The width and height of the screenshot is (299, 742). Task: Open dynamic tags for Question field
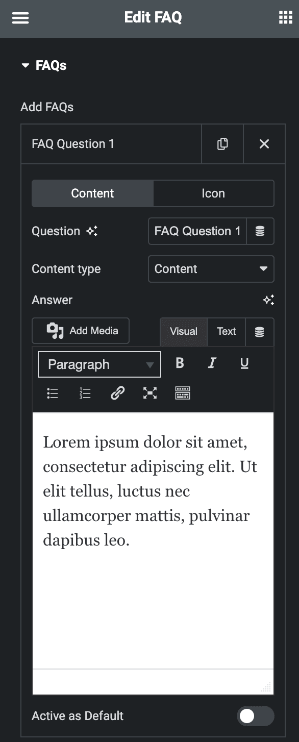pos(260,231)
